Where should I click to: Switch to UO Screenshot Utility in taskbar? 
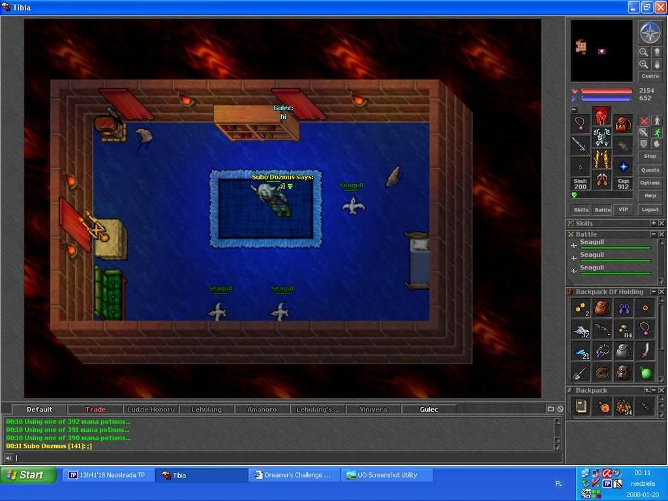click(x=387, y=475)
